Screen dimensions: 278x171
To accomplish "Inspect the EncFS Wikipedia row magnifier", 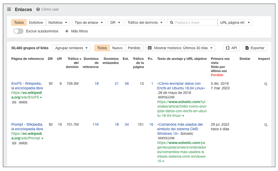I will point(266,84).
